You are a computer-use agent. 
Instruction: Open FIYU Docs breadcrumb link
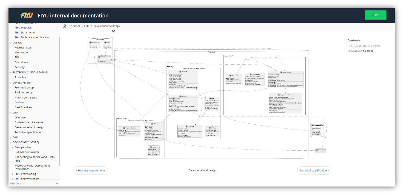74,26
